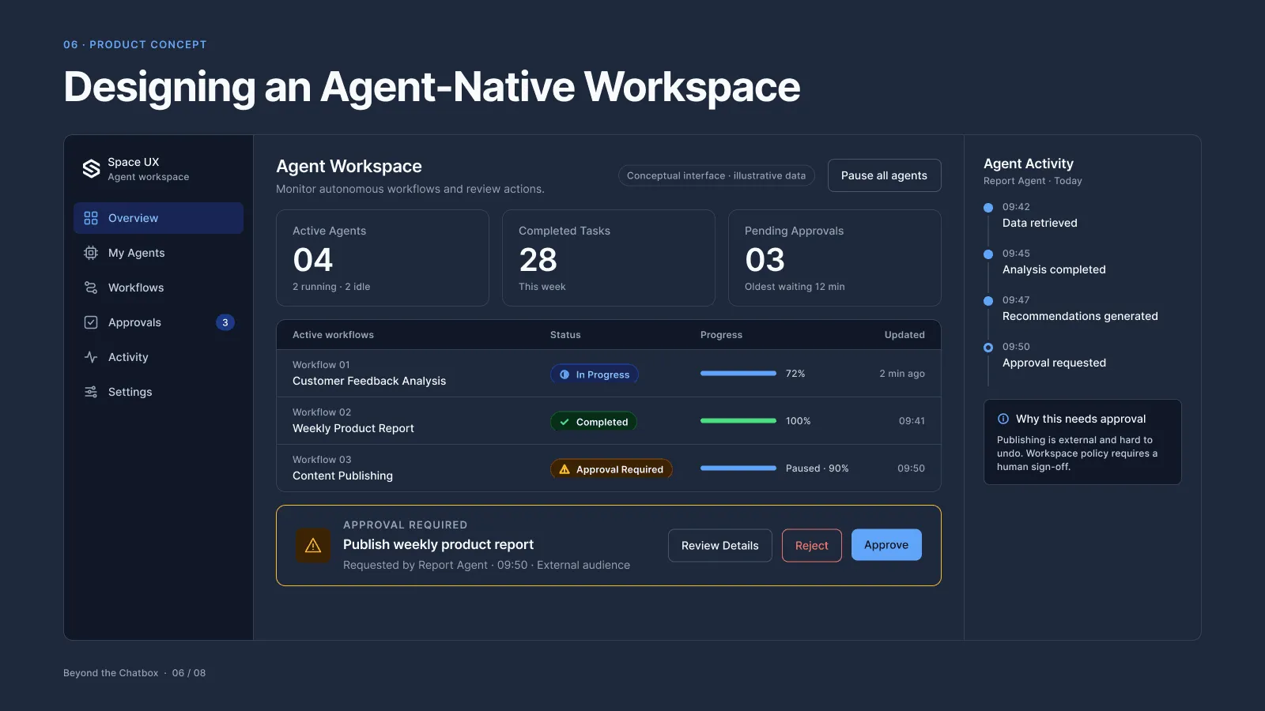Pause all agents using the header button
This screenshot has width=1265, height=711.
click(x=884, y=175)
